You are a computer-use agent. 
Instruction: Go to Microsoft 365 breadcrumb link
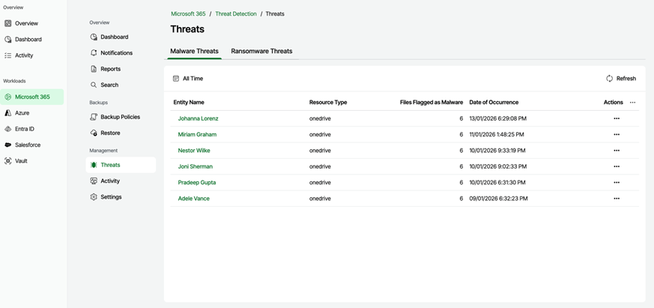click(188, 13)
